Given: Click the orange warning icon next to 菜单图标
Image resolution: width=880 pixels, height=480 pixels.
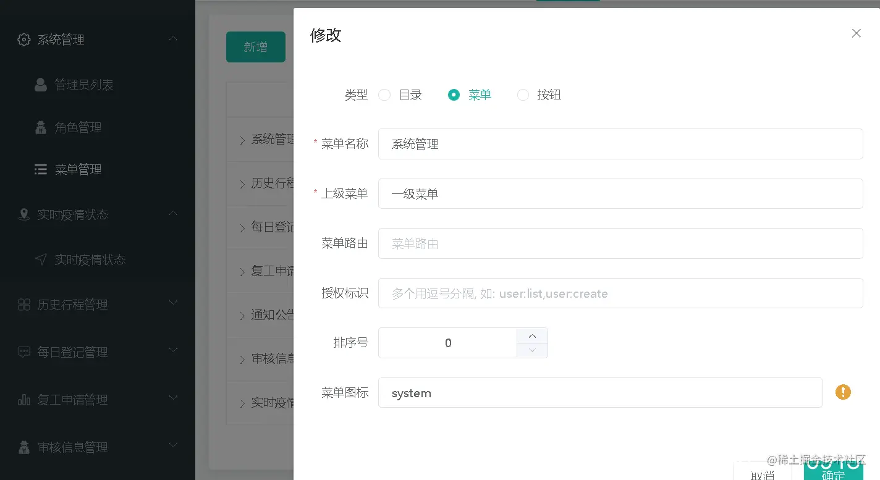Looking at the screenshot, I should (843, 392).
